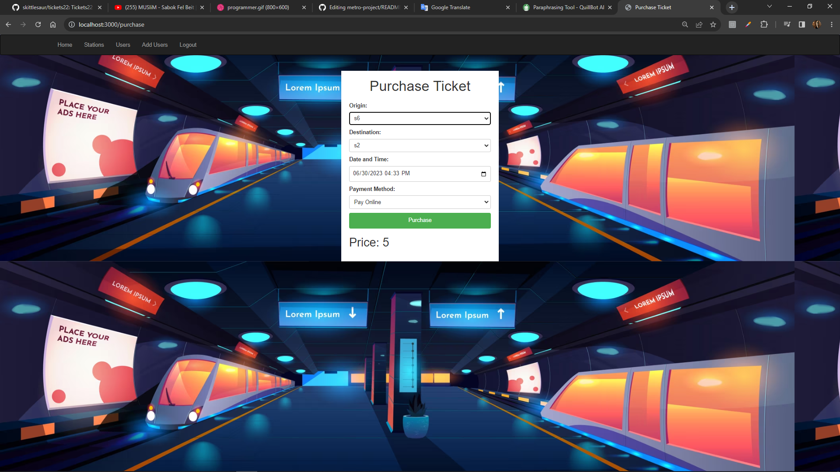
Task: Toggle the browser side panel icon
Action: pyautogui.click(x=801, y=24)
